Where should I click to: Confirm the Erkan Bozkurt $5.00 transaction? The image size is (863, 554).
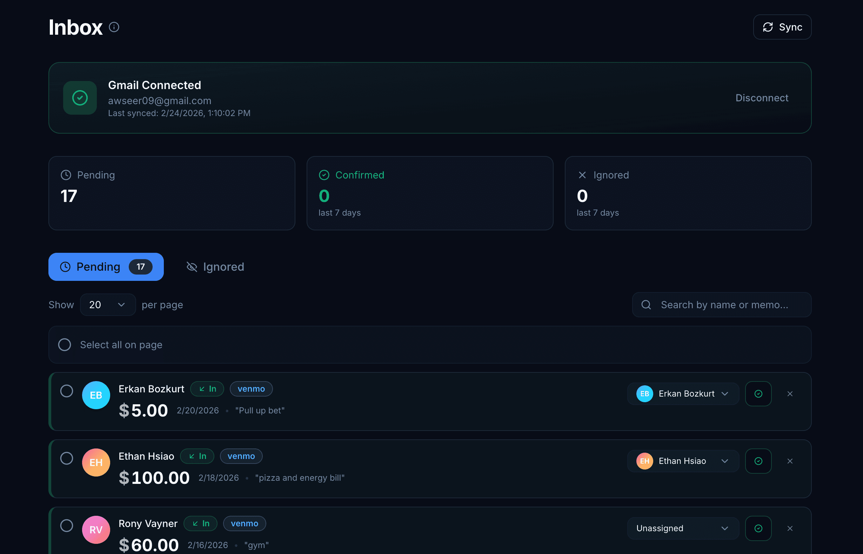[x=758, y=394]
